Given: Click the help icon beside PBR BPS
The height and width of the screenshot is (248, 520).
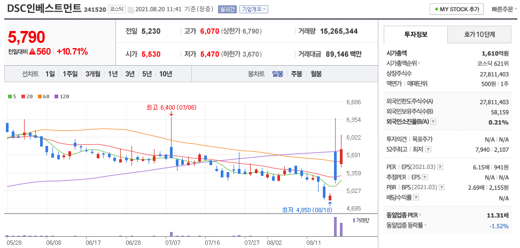Looking at the screenshot, I should click(x=441, y=187).
